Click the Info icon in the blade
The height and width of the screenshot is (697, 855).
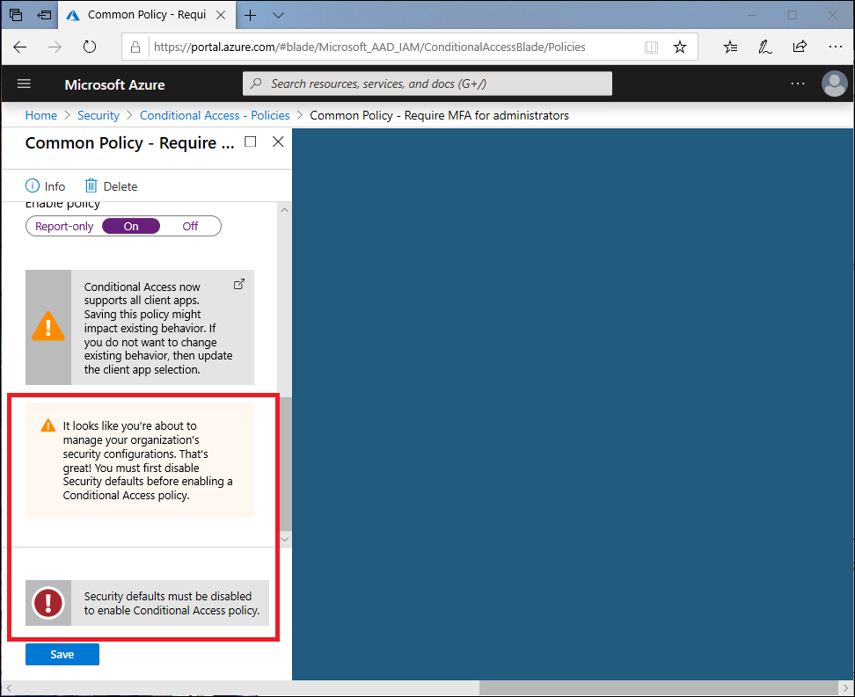click(x=33, y=186)
